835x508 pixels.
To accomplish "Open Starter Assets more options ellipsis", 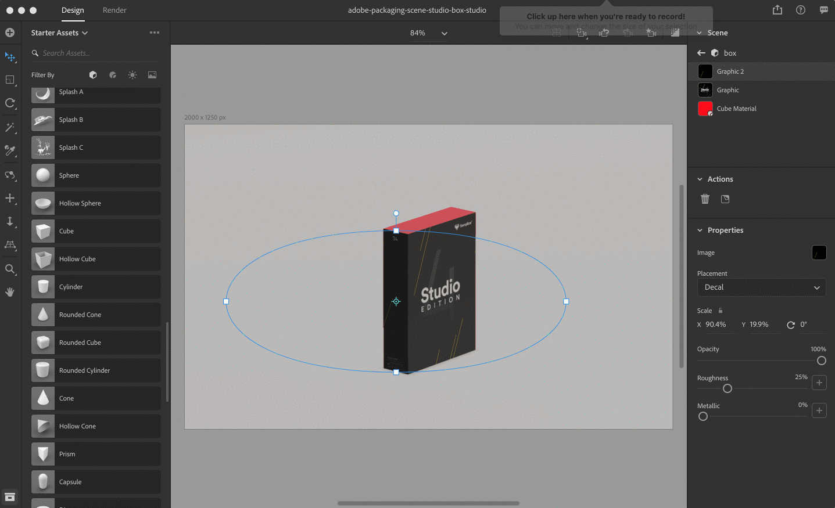I will [155, 33].
